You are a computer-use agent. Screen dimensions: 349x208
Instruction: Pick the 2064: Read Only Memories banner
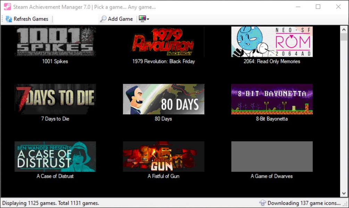tap(272, 42)
